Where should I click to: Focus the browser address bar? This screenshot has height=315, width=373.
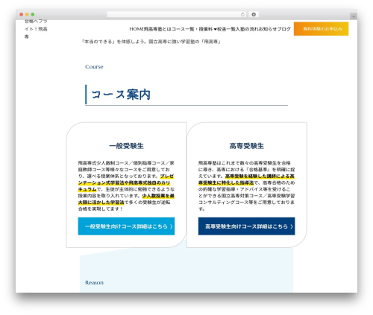(177, 15)
